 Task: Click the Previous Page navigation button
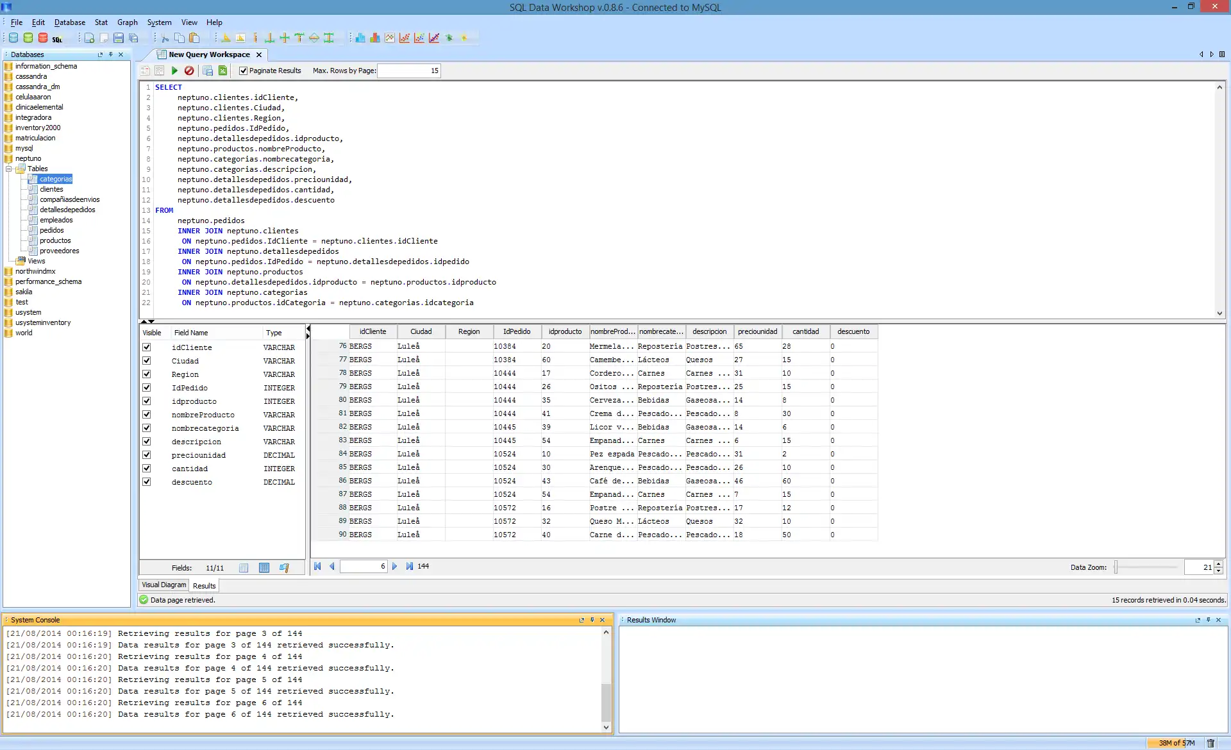pyautogui.click(x=332, y=566)
